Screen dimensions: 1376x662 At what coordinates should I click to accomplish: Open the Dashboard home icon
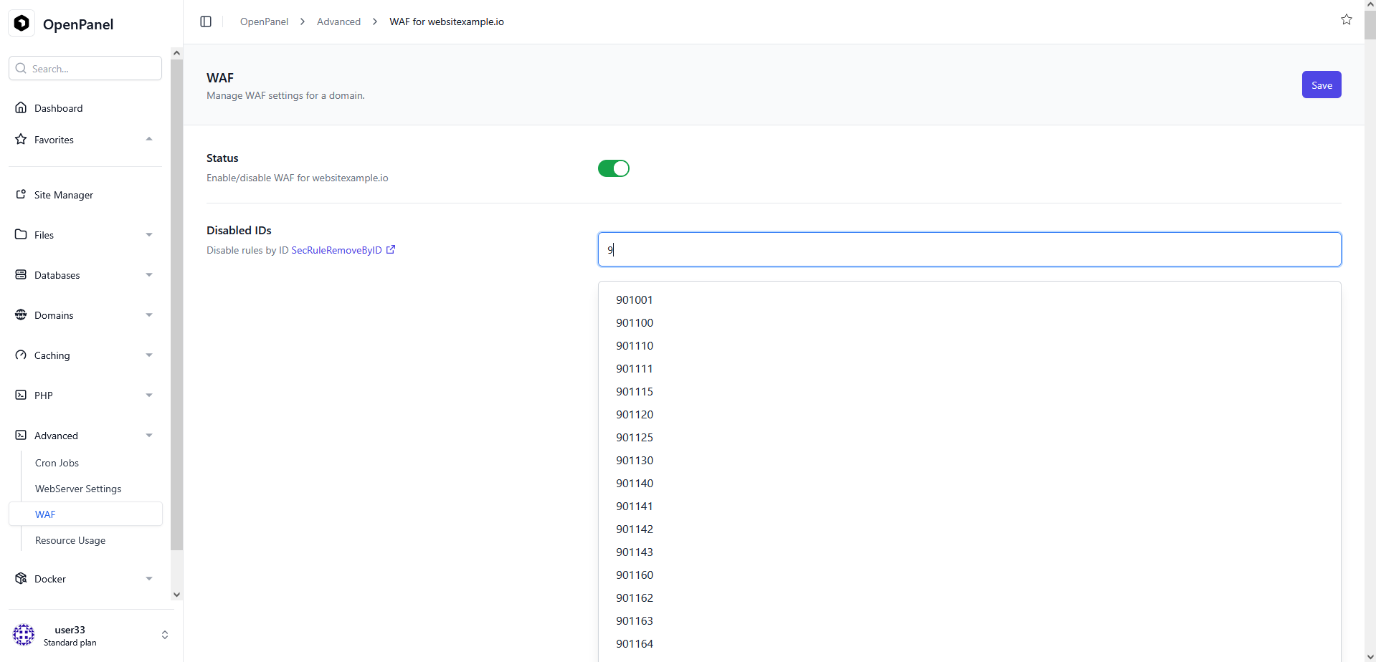21,108
